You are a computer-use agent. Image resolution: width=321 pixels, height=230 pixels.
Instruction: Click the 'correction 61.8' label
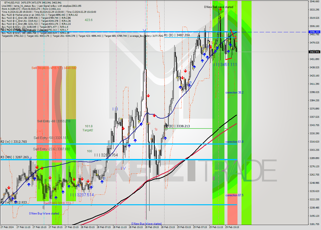pyautogui.click(x=234, y=142)
